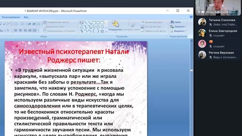
Task: Click the change case Aa button
Action: point(2,30)
